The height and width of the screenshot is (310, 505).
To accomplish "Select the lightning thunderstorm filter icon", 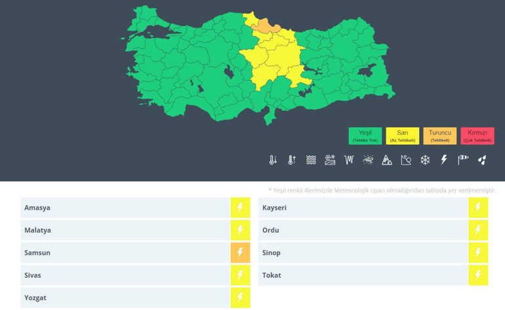I will click(x=444, y=160).
